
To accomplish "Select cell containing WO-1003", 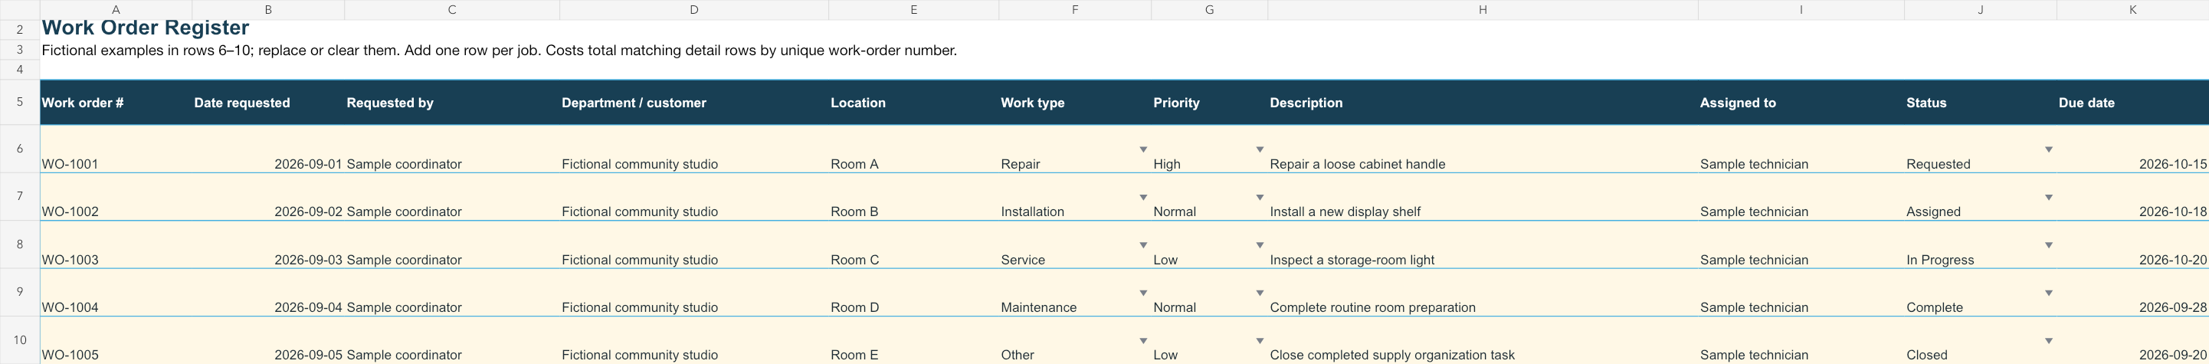I will tap(116, 244).
